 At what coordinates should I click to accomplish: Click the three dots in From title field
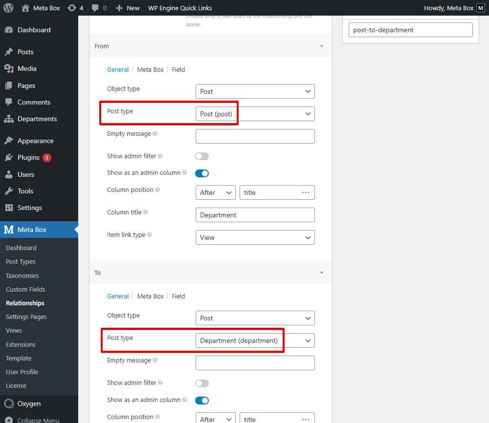point(306,192)
